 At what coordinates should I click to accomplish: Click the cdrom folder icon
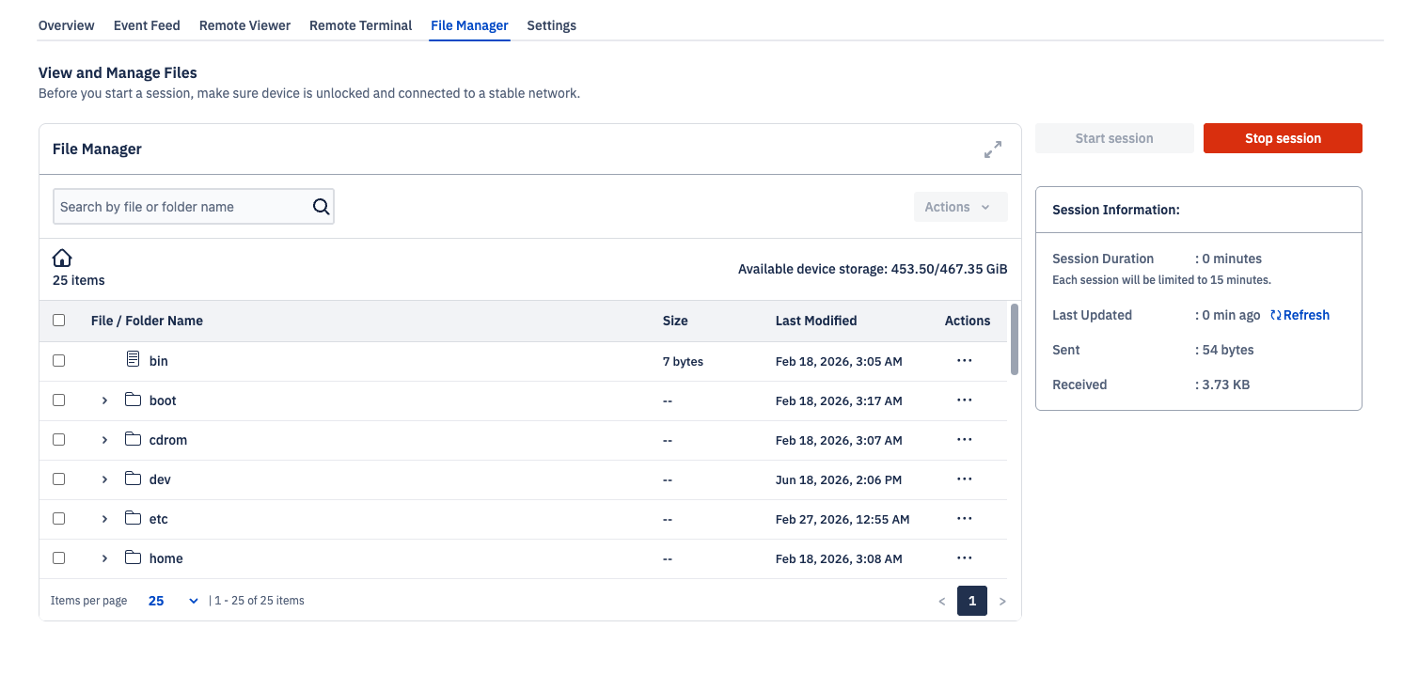pyautogui.click(x=133, y=439)
